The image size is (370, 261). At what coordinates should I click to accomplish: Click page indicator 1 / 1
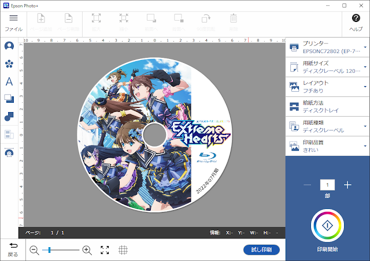point(57,233)
